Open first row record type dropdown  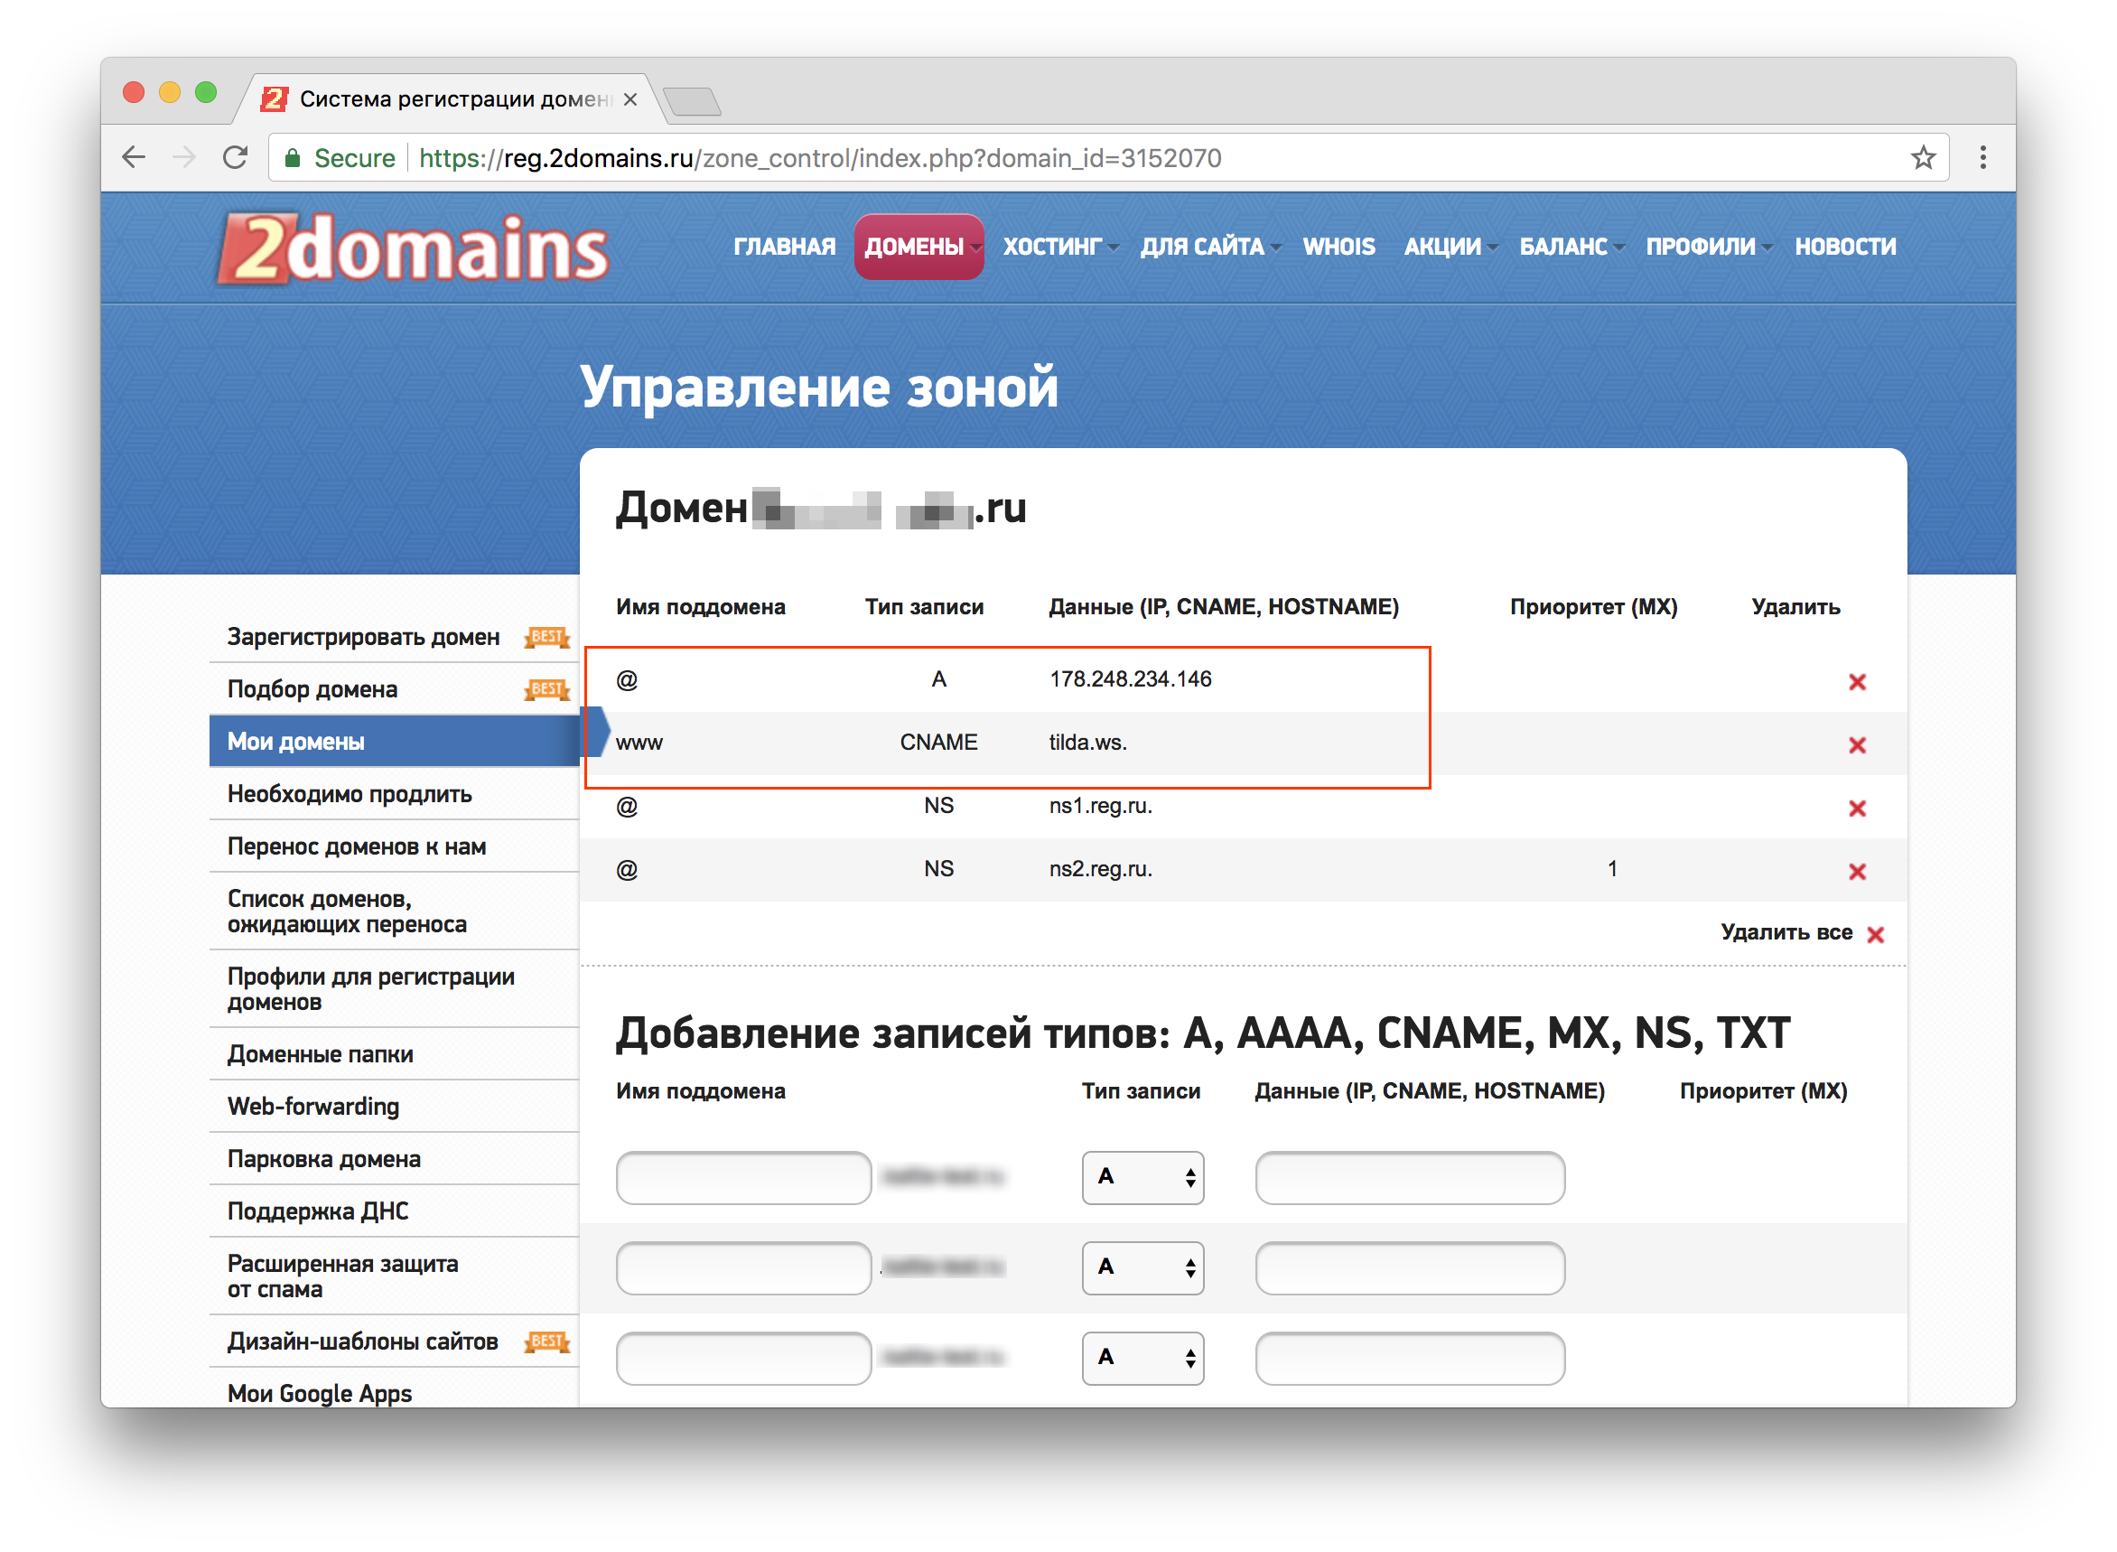(x=1142, y=1177)
